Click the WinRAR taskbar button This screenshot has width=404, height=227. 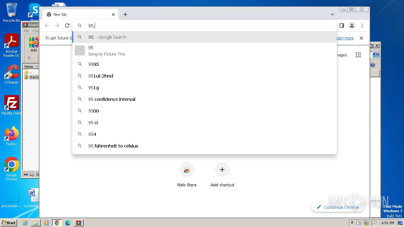[x=79, y=223]
